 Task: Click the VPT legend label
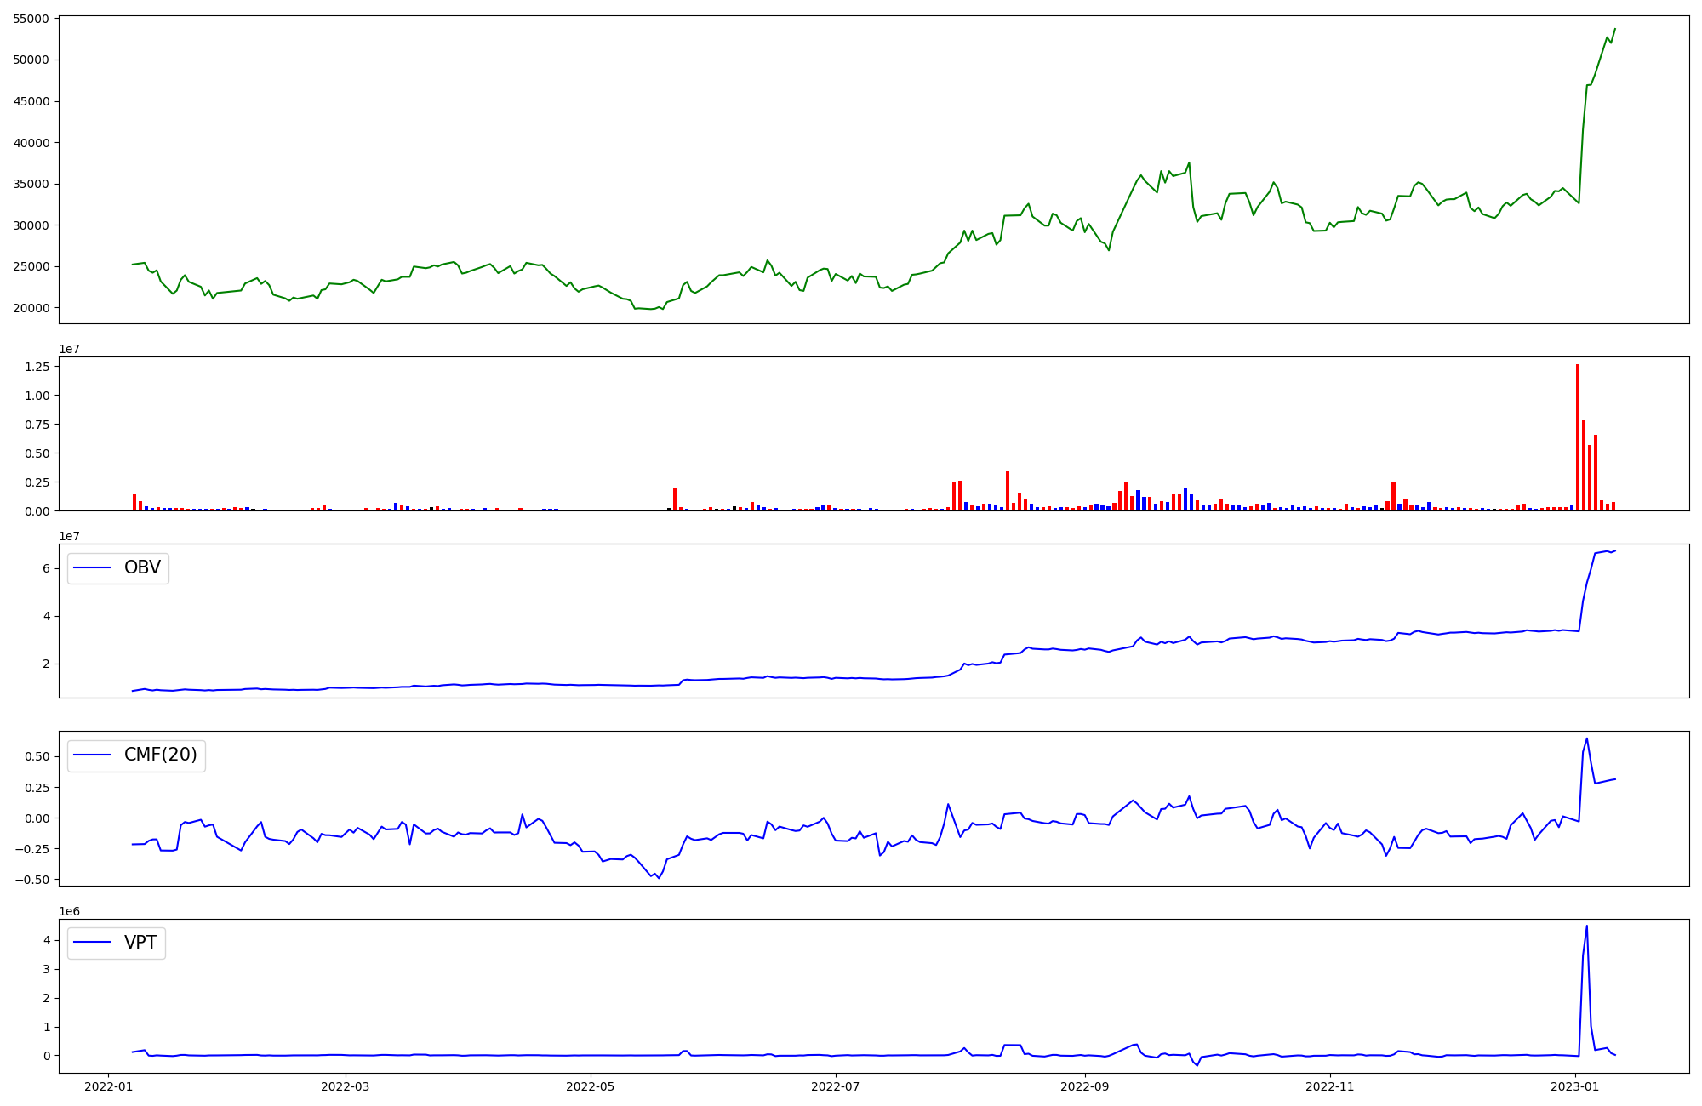click(140, 943)
